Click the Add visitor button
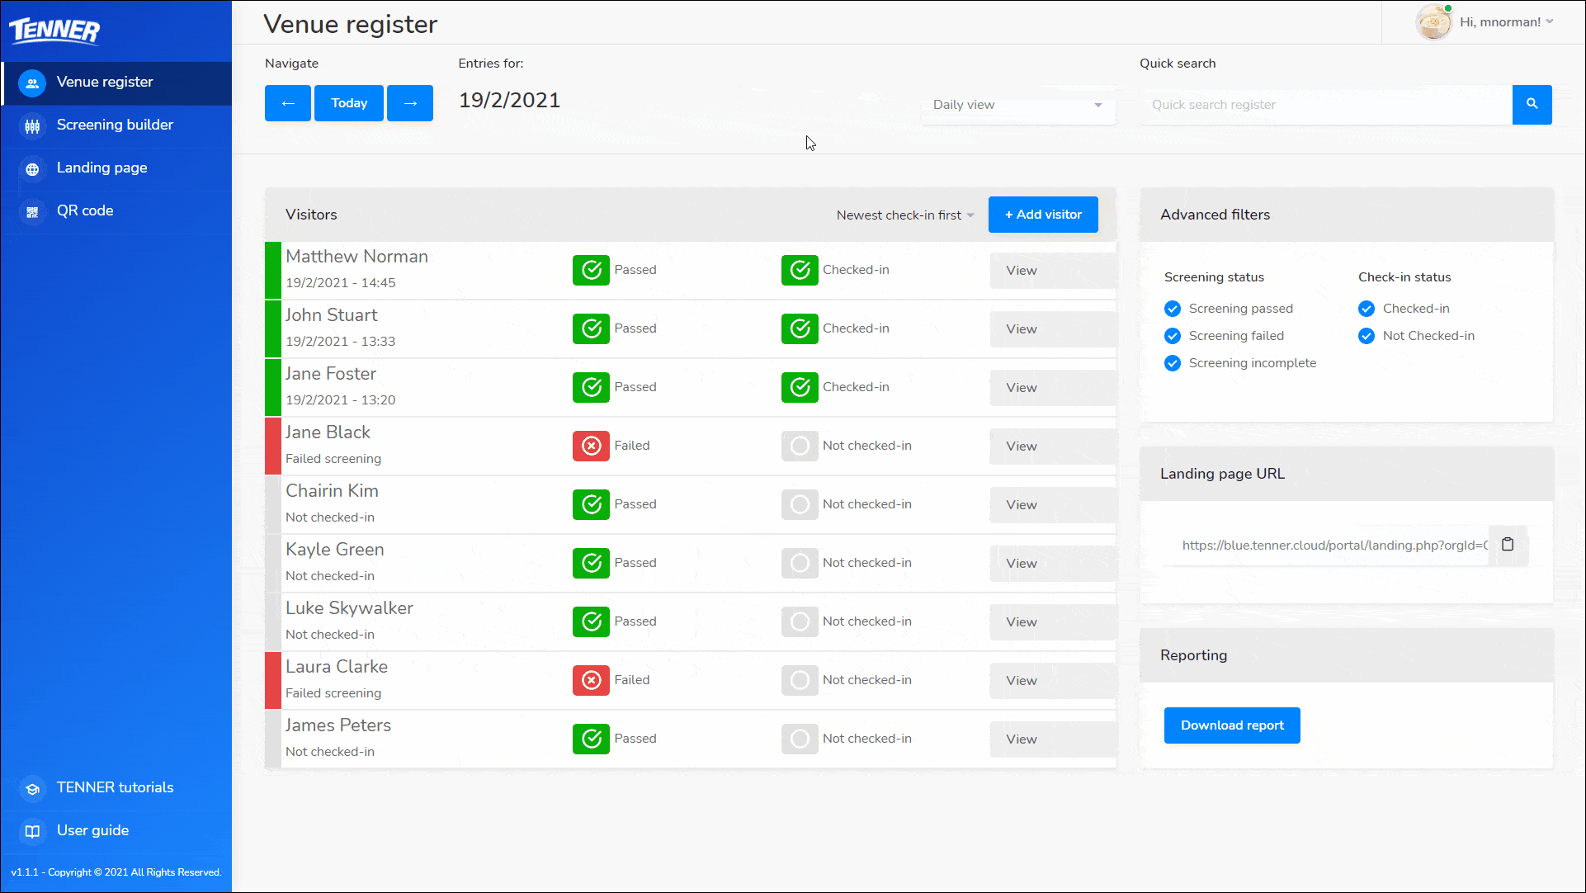 [1042, 215]
